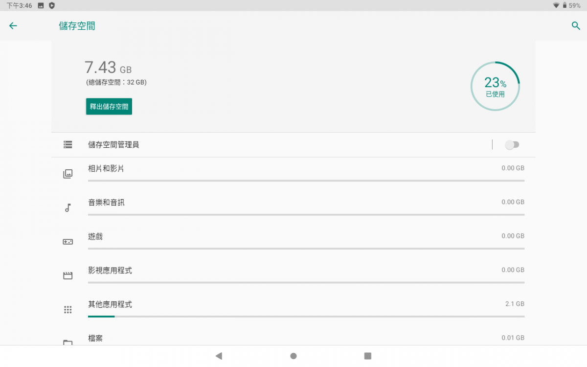Click the 2.1 GB size value
The width and height of the screenshot is (587, 367).
515,304
